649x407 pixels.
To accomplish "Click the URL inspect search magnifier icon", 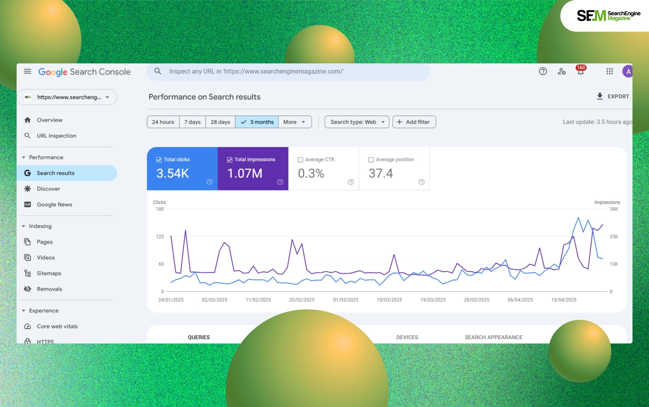I will click(158, 71).
